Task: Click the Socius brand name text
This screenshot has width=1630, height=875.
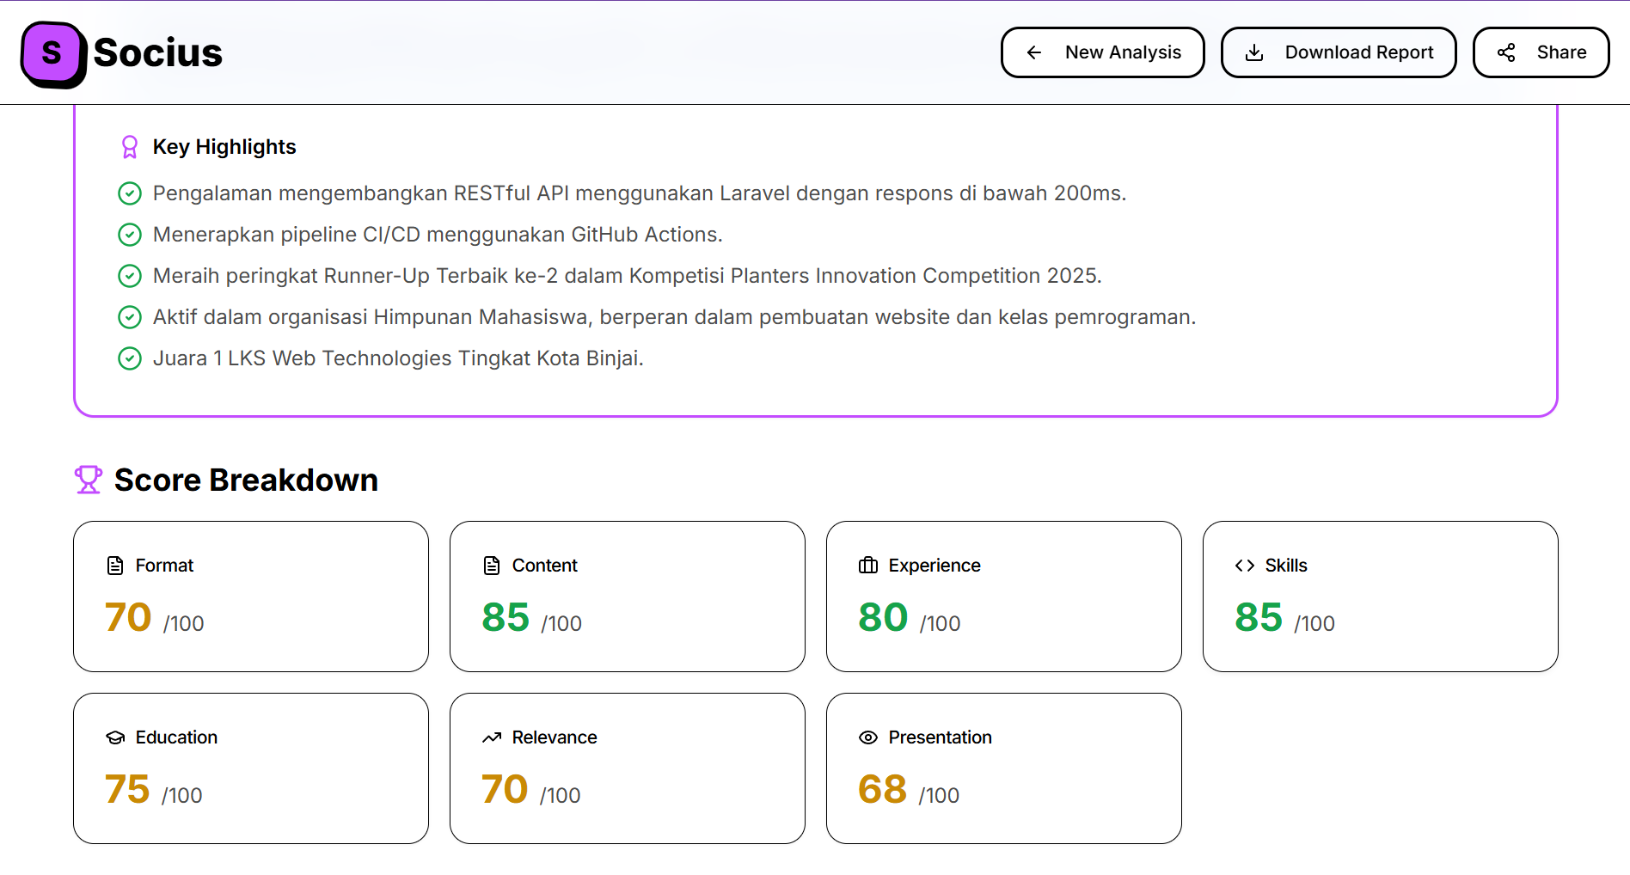Action: click(x=158, y=53)
